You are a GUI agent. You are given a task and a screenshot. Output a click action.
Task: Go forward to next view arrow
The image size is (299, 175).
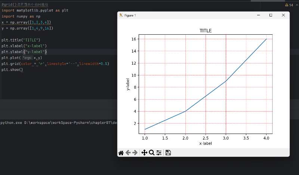135,153
